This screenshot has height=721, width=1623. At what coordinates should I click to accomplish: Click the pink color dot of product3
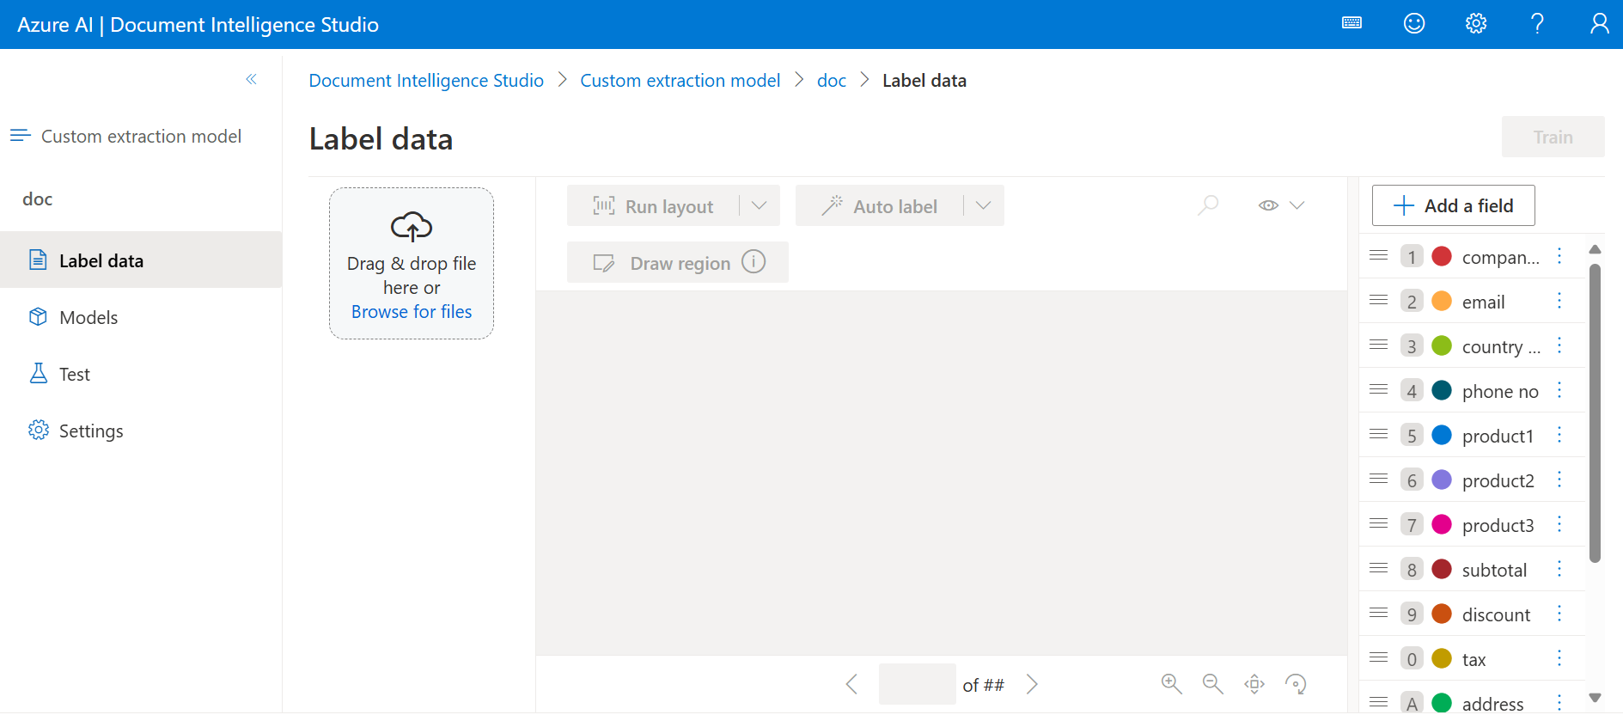1442,524
